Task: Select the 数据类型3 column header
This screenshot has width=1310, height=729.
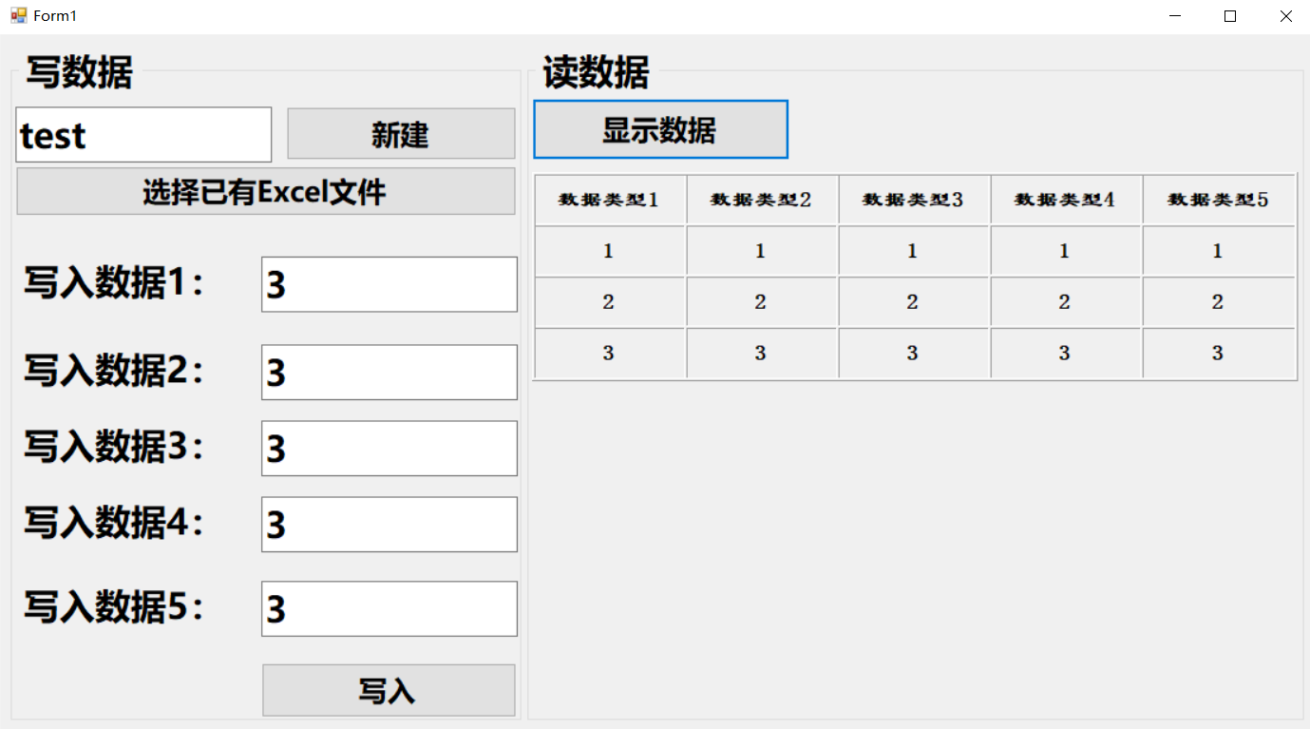Action: click(x=913, y=200)
